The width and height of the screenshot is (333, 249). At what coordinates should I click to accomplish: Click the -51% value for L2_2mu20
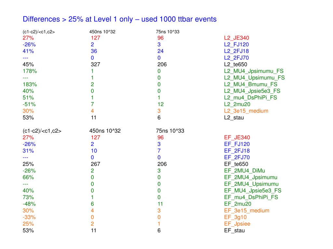click(29, 104)
